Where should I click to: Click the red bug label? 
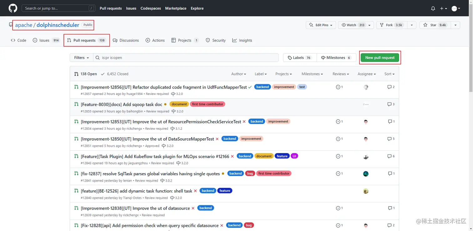point(250,173)
